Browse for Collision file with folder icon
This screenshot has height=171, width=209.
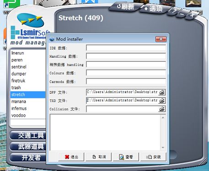tap(162, 109)
